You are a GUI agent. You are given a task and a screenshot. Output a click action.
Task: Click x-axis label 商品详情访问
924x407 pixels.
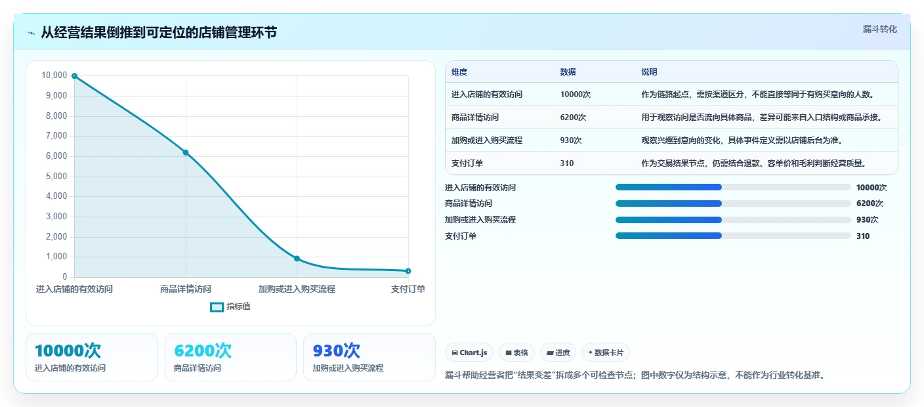186,289
